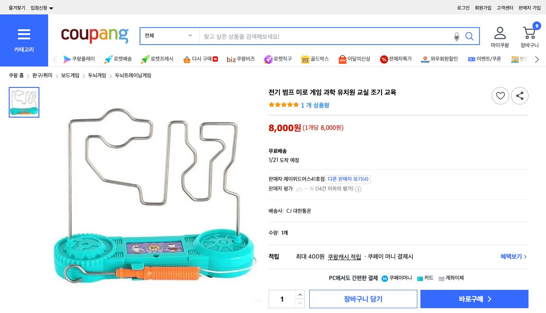Click 바로구매 buy now button
This screenshot has width=546, height=313.
(x=474, y=299)
